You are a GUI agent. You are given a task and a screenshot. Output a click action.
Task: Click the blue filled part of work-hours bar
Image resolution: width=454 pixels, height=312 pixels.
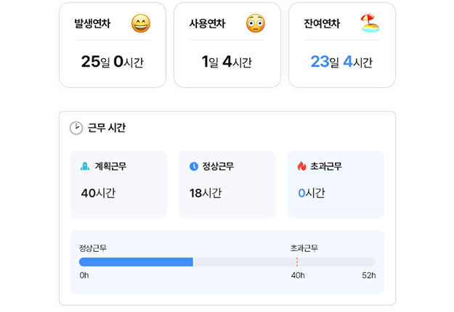point(136,262)
